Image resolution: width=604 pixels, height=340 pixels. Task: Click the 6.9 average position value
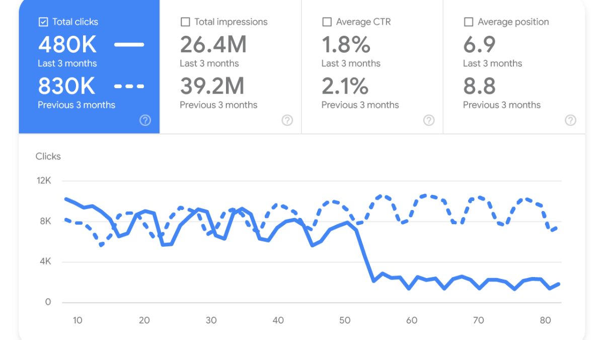480,45
